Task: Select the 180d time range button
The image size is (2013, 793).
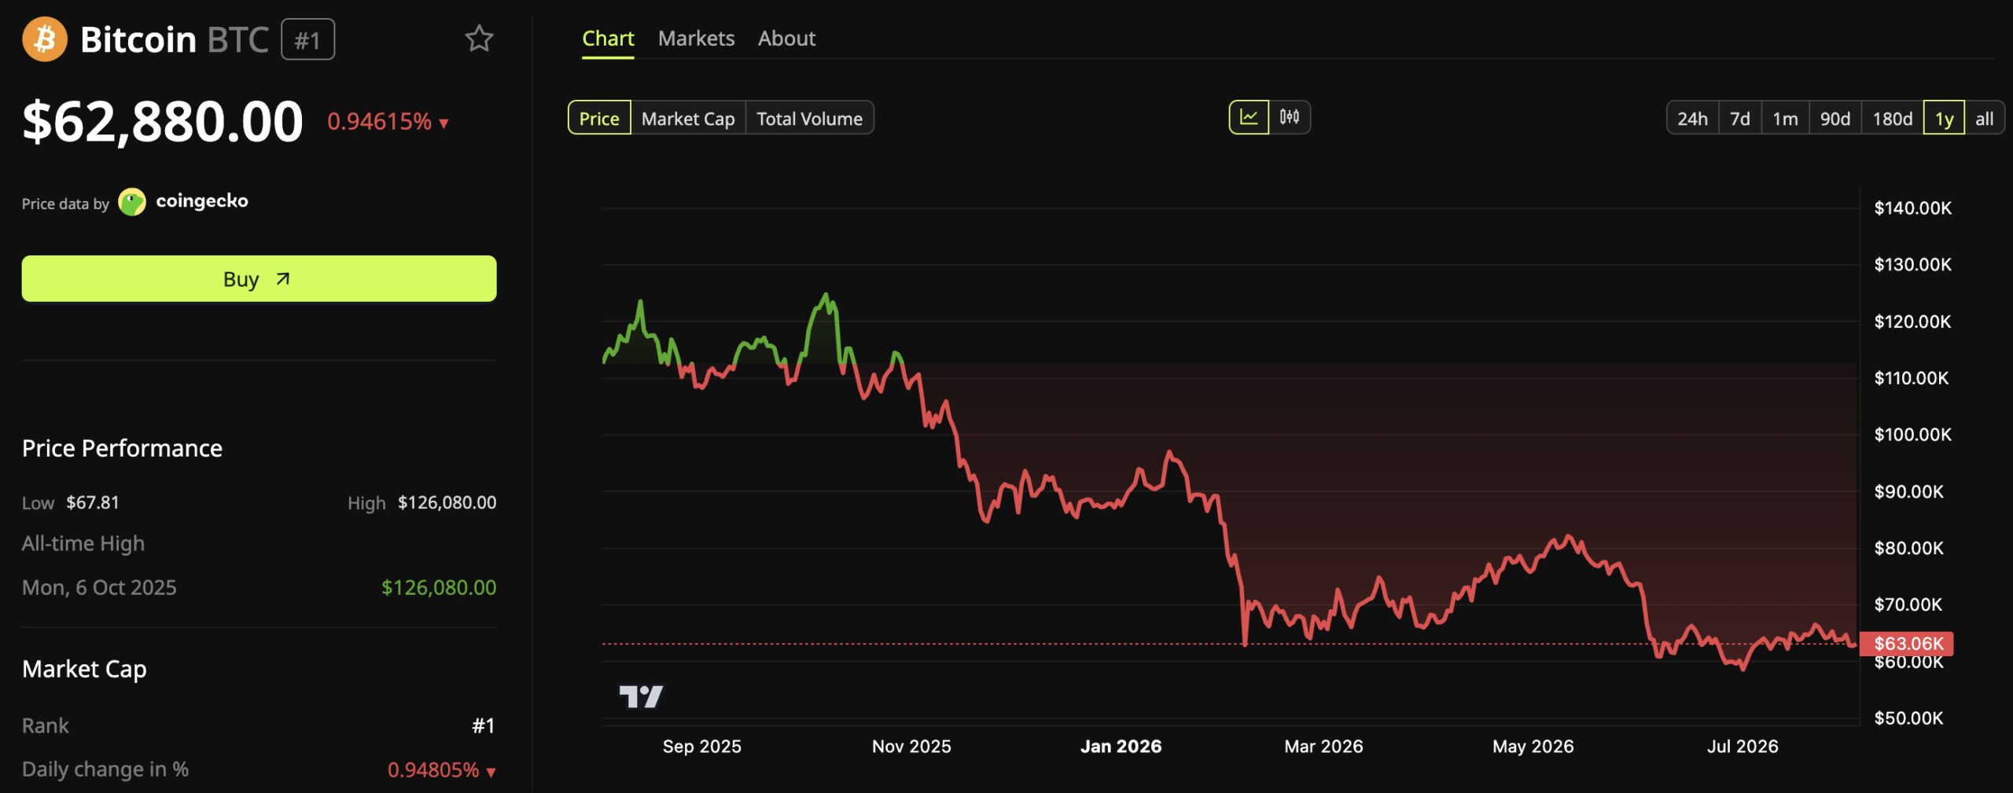Action: click(1892, 119)
